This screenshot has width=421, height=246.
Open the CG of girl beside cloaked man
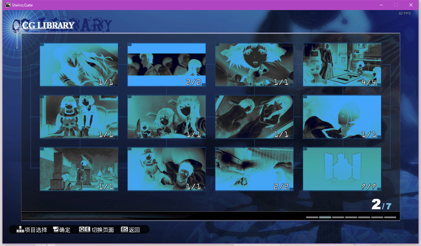click(x=167, y=169)
